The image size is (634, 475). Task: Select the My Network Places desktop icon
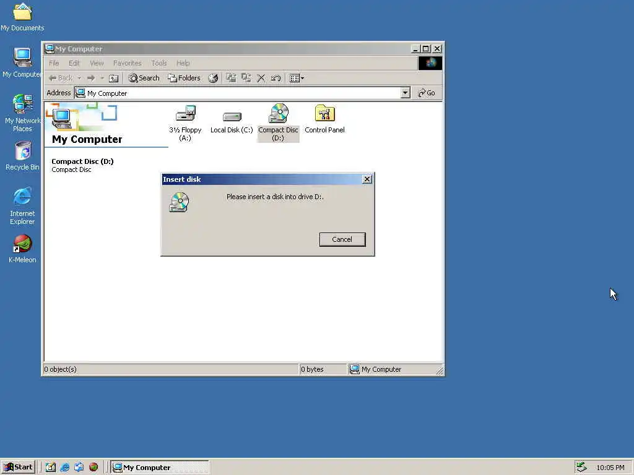(x=22, y=113)
